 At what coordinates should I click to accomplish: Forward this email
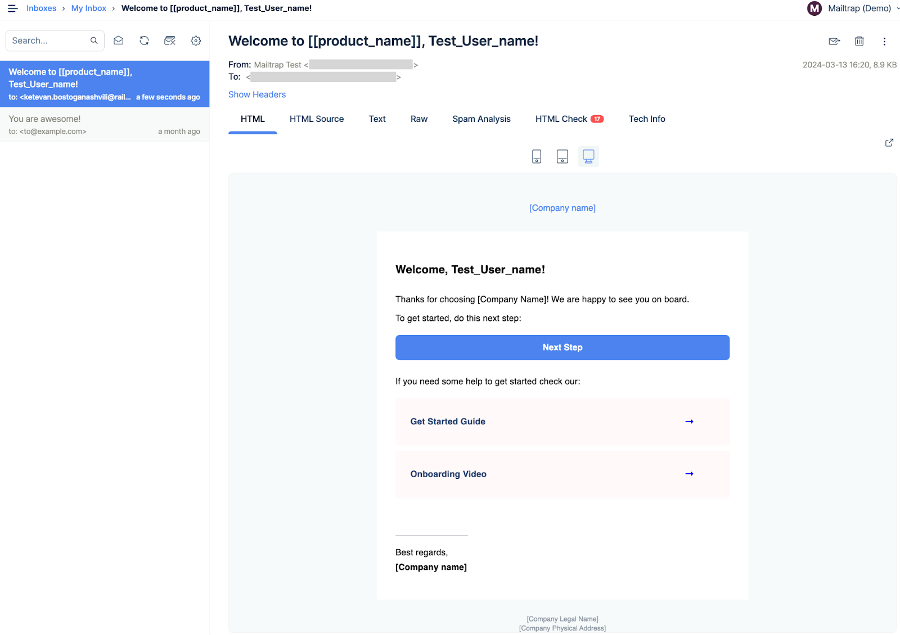click(834, 41)
